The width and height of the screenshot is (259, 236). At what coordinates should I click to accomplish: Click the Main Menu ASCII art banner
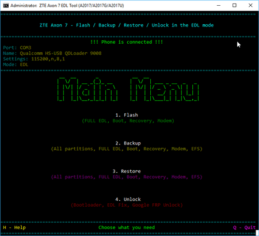(x=128, y=89)
